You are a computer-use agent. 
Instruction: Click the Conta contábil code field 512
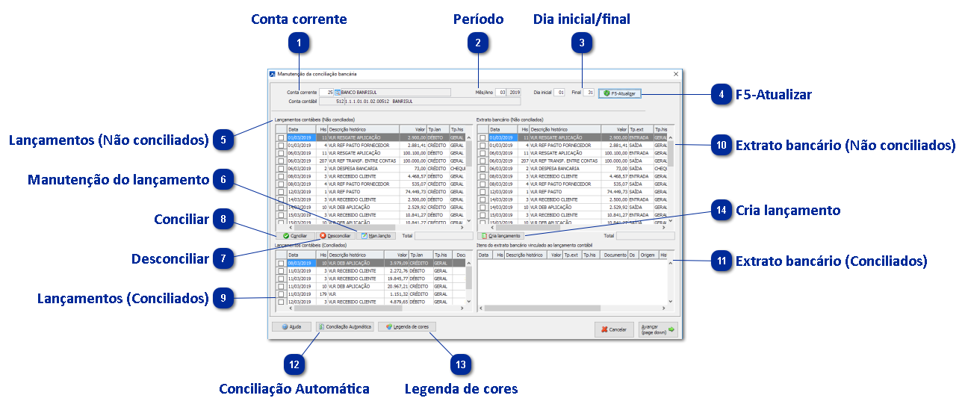(332, 101)
